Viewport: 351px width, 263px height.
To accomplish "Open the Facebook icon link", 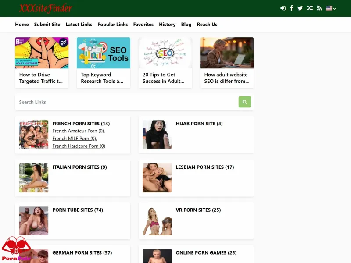I will click(x=291, y=8).
